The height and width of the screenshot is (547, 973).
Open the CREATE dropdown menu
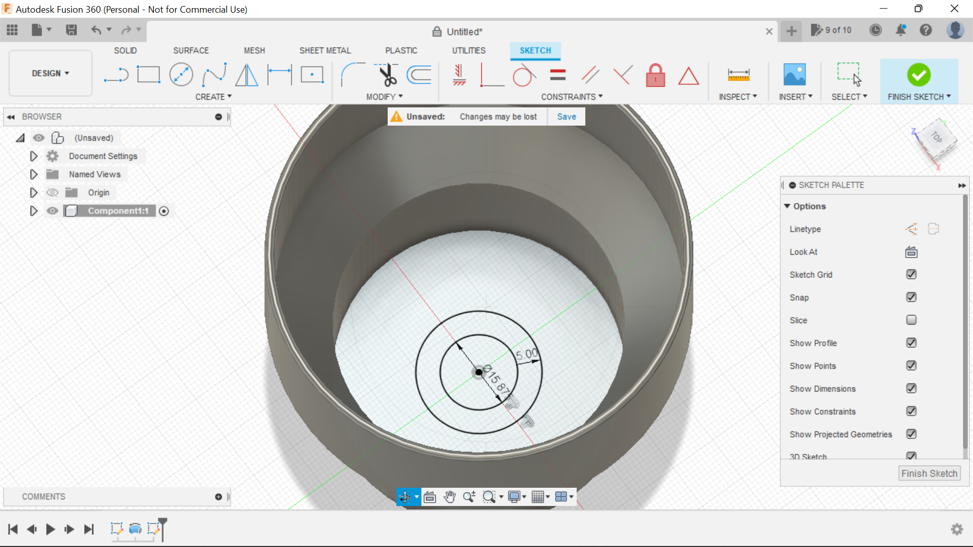coord(213,97)
